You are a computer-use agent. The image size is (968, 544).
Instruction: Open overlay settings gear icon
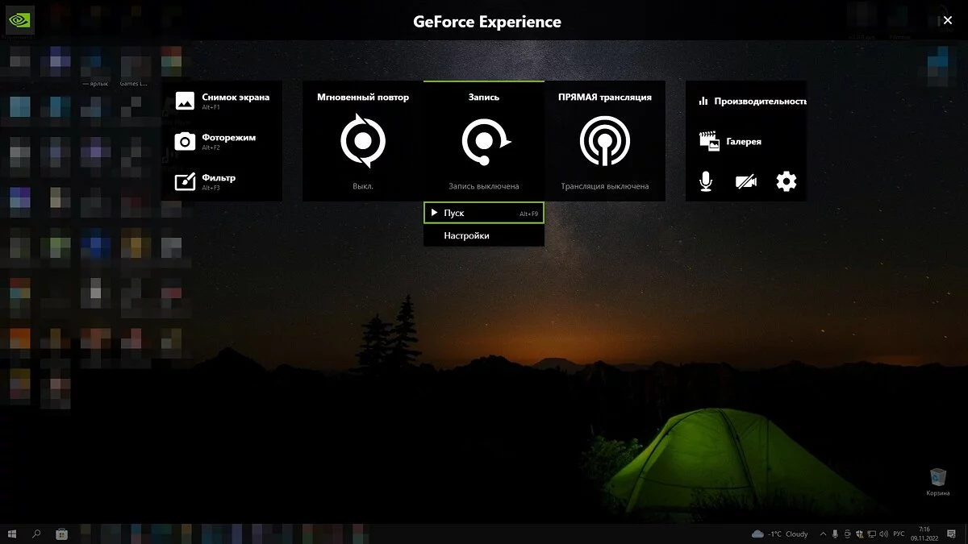pyautogui.click(x=786, y=181)
